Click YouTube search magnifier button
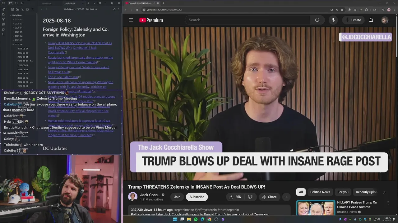Viewport: 398px width, 223px height. coord(317,20)
